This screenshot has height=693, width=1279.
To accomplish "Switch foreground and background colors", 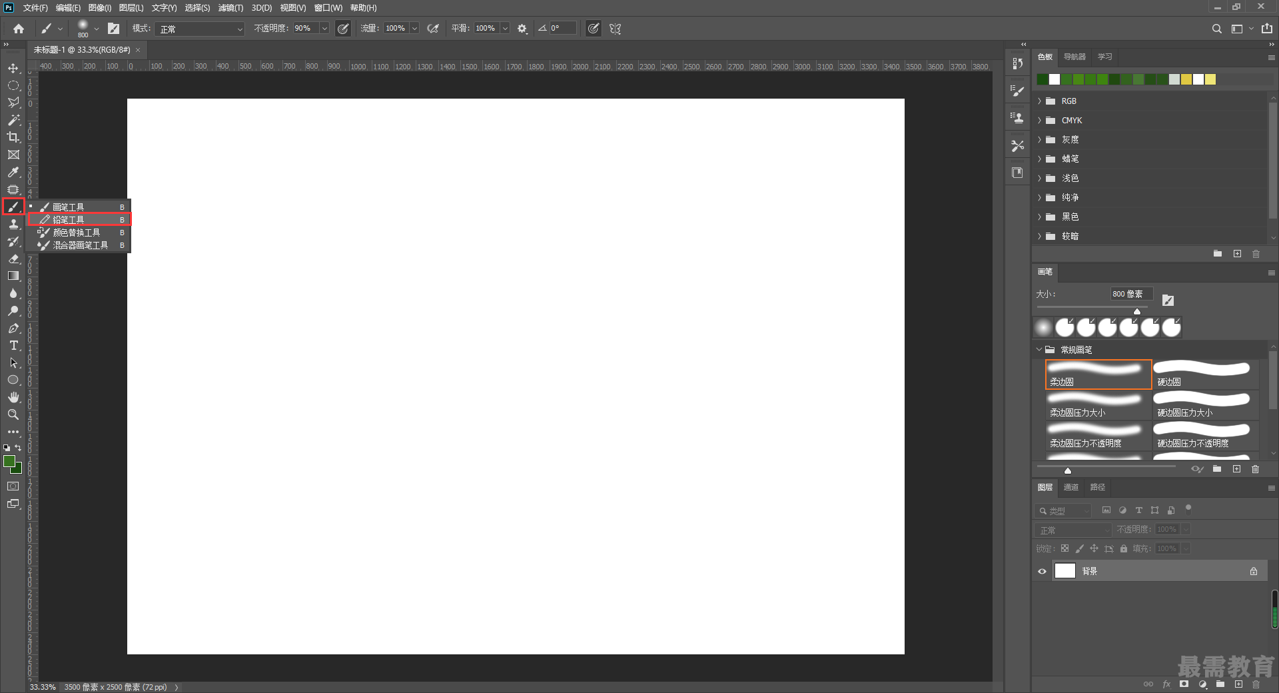I will 18,448.
